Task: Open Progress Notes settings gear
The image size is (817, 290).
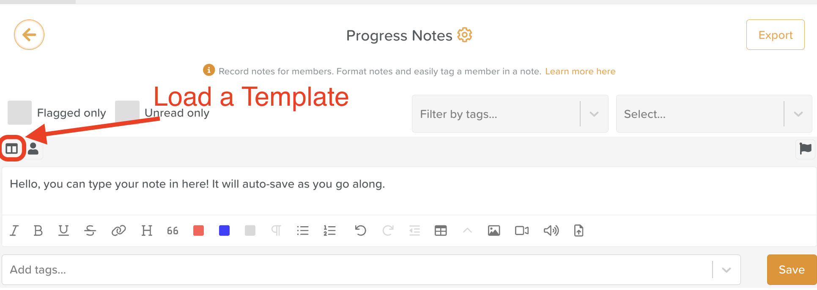Action: tap(464, 35)
